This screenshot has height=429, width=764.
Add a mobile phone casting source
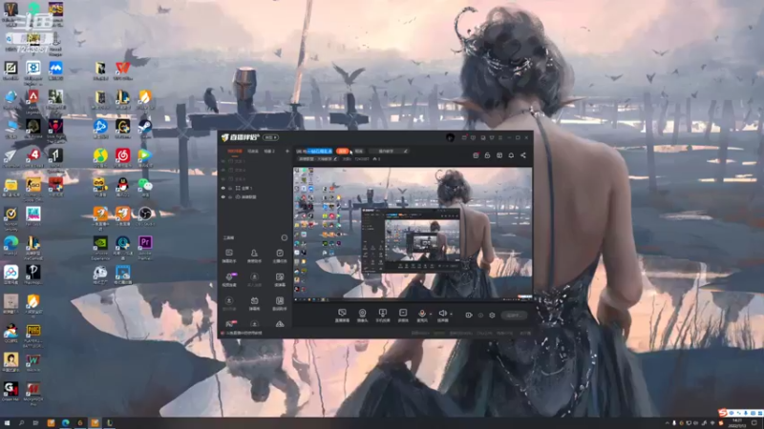[383, 316]
